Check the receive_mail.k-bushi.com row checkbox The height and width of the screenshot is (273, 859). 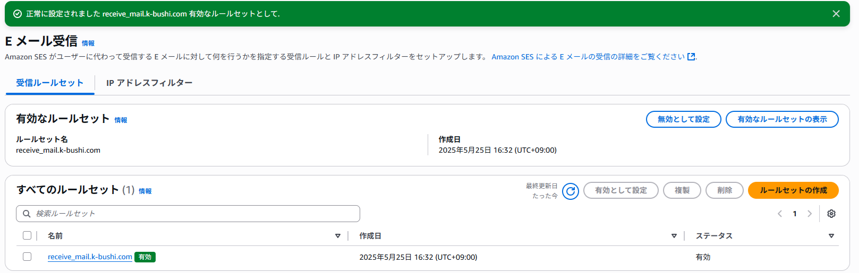tap(27, 257)
